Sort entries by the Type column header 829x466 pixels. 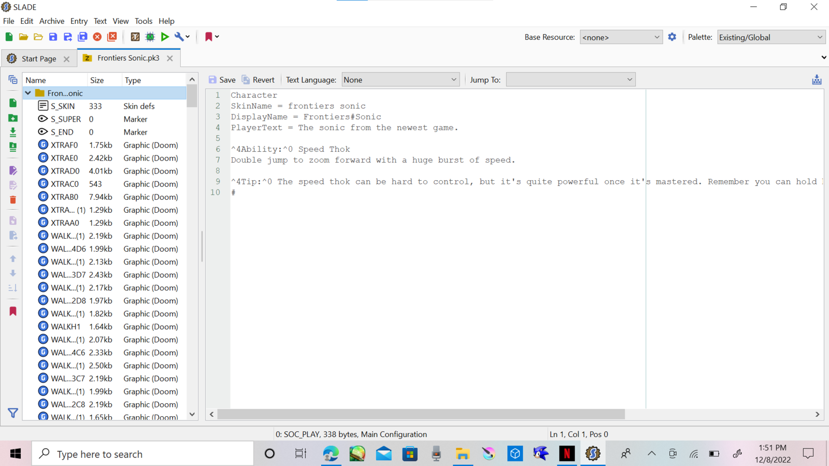point(154,80)
